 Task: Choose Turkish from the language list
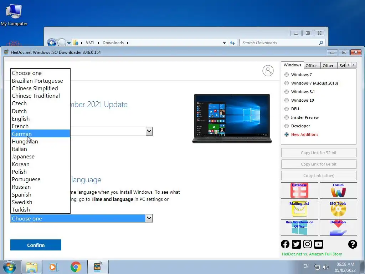(x=41, y=210)
